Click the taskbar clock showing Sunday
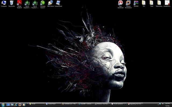The height and width of the screenshot is (107, 172). 167,105
